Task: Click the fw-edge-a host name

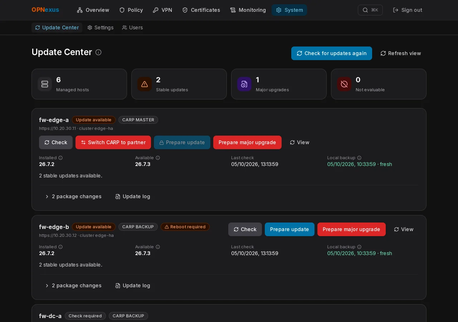Action: (x=54, y=120)
